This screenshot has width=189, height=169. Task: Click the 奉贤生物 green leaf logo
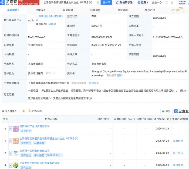[16, 165]
